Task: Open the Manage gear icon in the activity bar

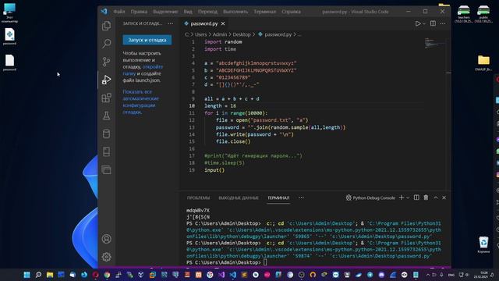Action: click(x=106, y=257)
